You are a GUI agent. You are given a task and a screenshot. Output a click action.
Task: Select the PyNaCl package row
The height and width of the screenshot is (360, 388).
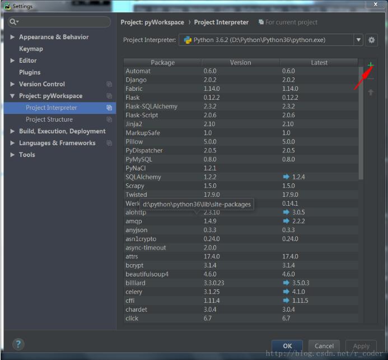(x=241, y=168)
